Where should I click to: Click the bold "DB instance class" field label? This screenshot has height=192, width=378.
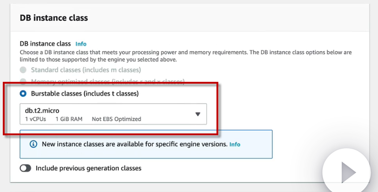click(45, 44)
